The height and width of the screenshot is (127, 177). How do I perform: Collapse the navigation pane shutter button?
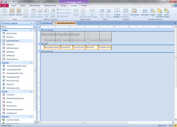pyautogui.click(x=35, y=23)
